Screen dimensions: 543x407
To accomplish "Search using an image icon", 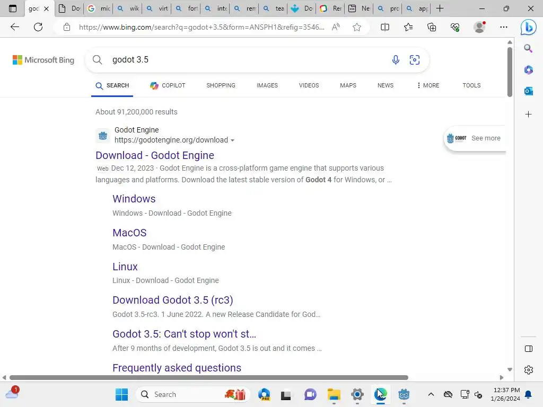I will pyautogui.click(x=415, y=60).
